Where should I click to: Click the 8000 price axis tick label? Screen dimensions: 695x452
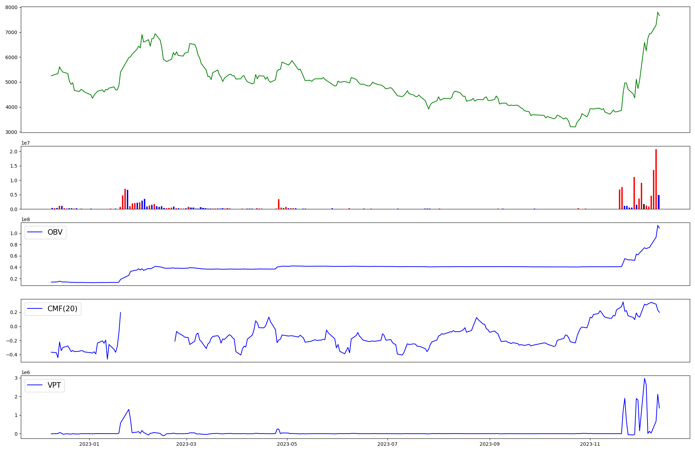[11, 8]
